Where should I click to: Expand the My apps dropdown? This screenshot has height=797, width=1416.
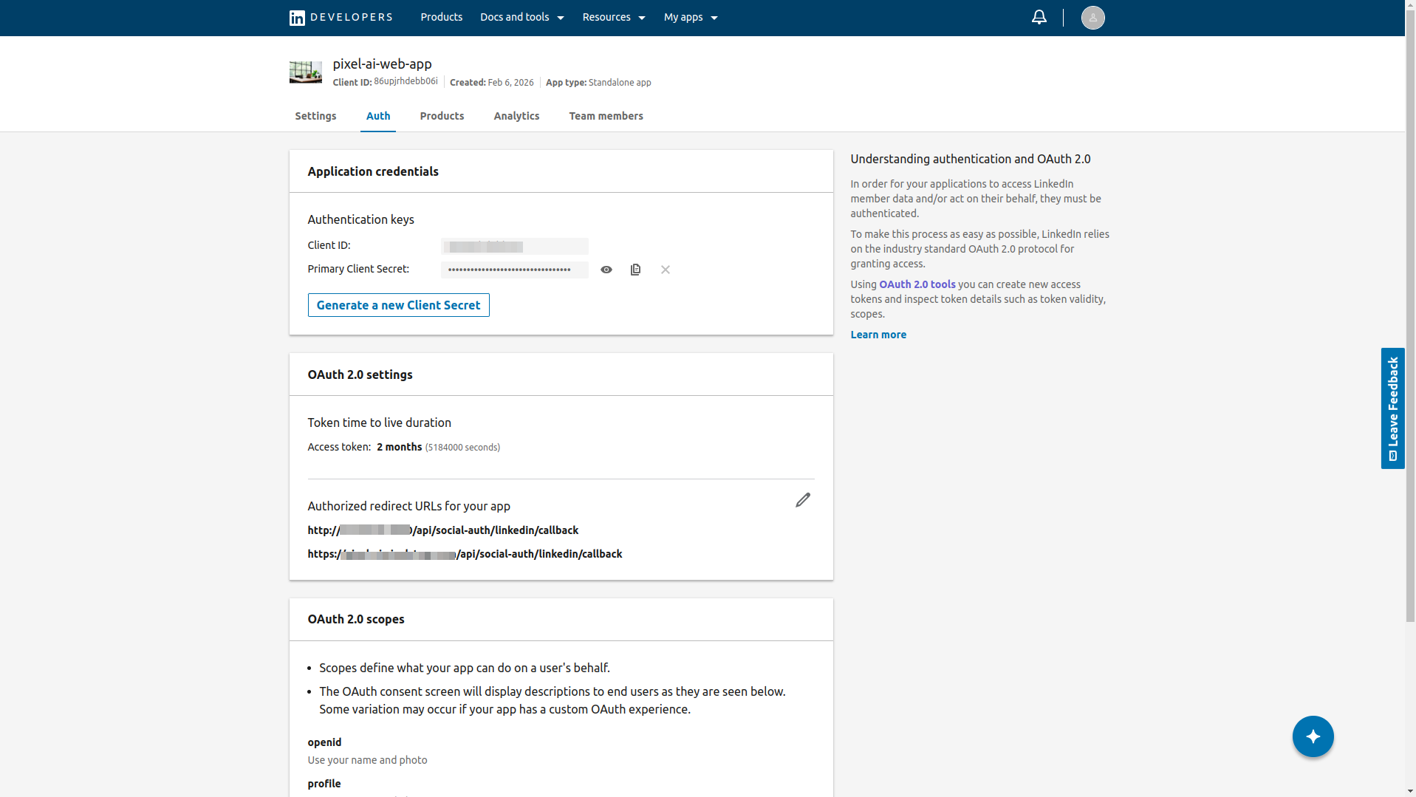tap(691, 17)
